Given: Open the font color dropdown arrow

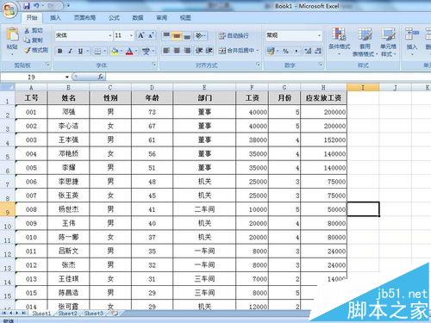Looking at the screenshot, I should click(136, 51).
